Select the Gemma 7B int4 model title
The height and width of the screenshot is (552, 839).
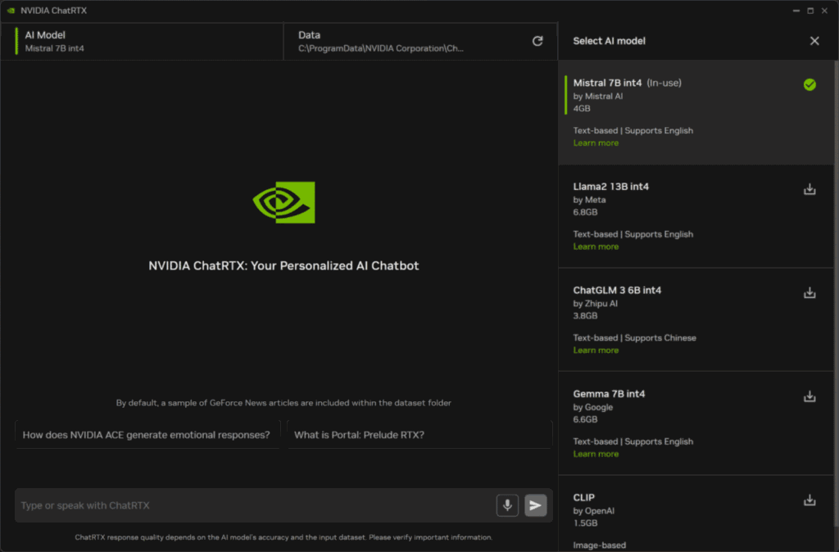[609, 394]
